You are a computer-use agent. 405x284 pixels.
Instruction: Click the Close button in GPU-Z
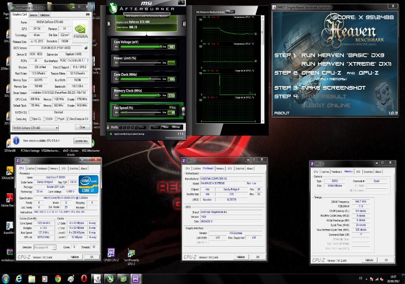[82, 127]
